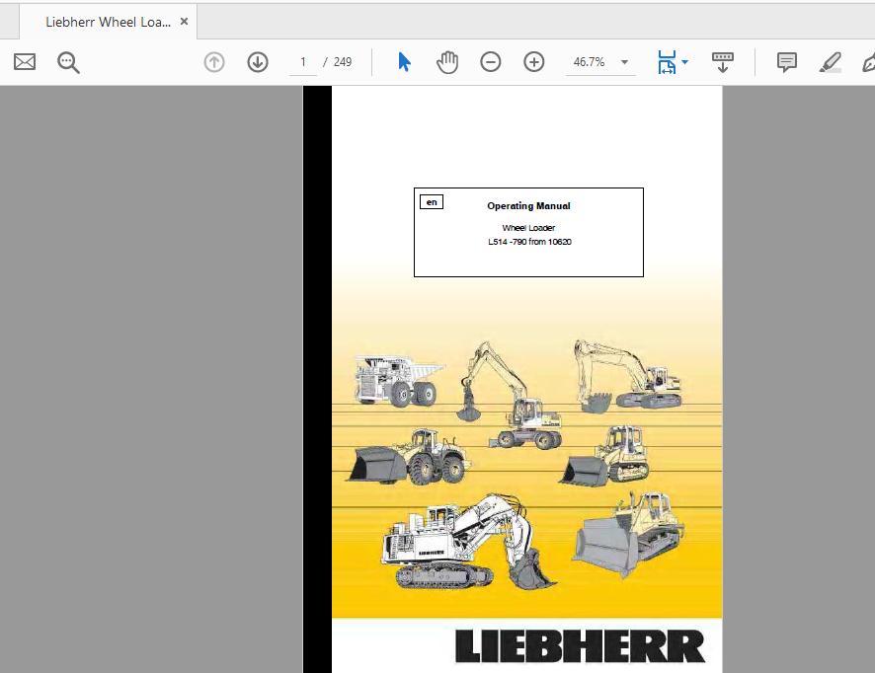
Task: Click the 'Operating Manual' title text
Action: (x=528, y=205)
